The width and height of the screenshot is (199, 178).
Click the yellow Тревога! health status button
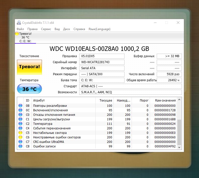pos(29,67)
